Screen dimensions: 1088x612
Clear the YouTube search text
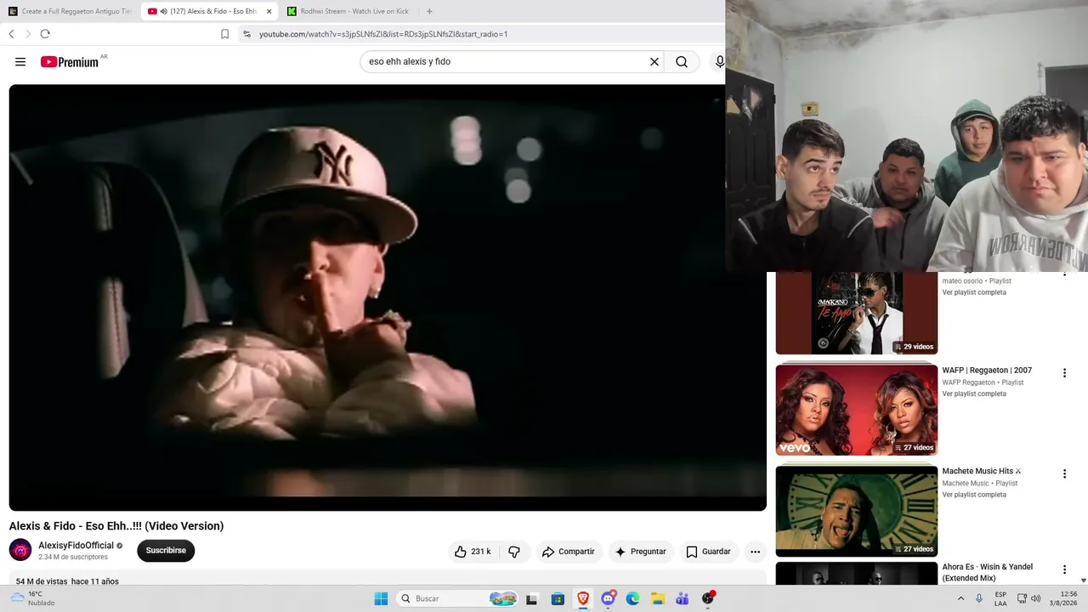tap(654, 61)
